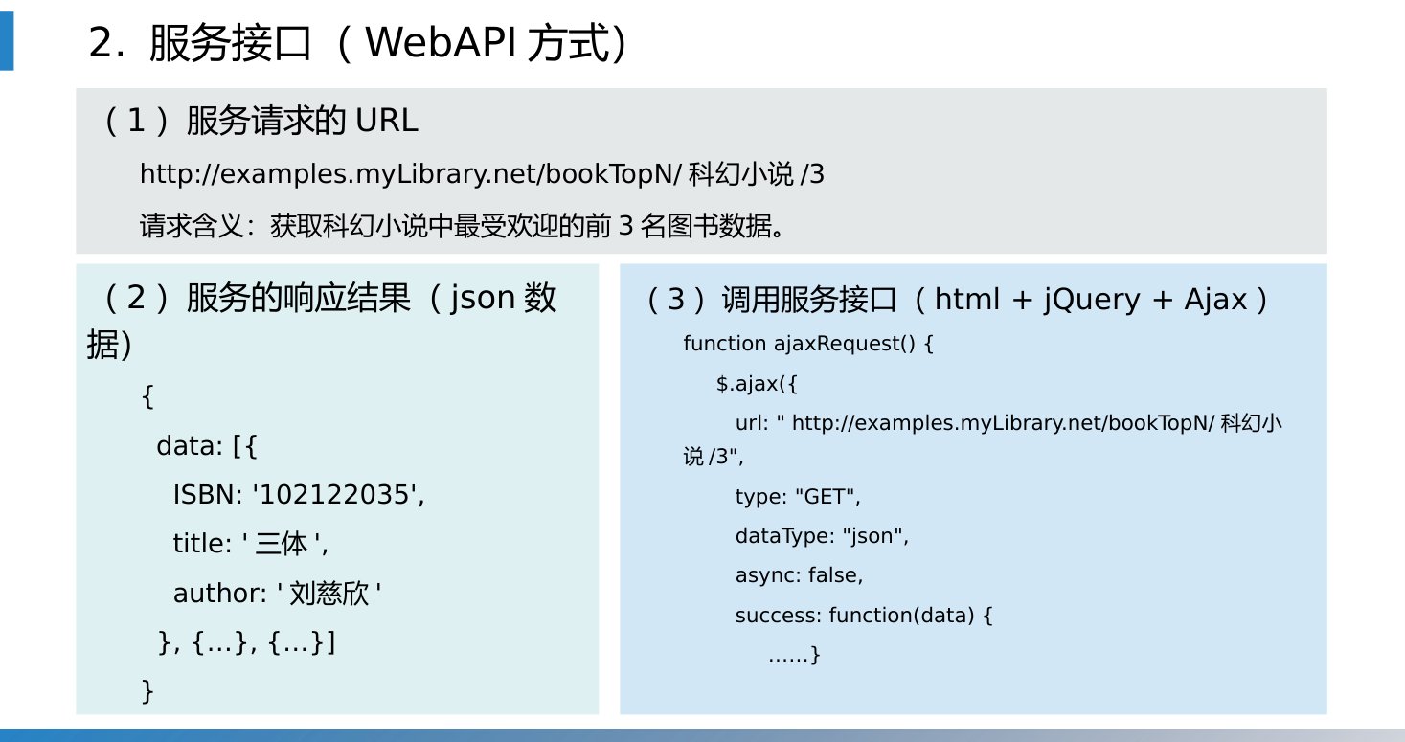This screenshot has width=1405, height=742.
Task: Click the slide title "2. 服务接口 (WebAPI 方式)"
Action: 359,43
